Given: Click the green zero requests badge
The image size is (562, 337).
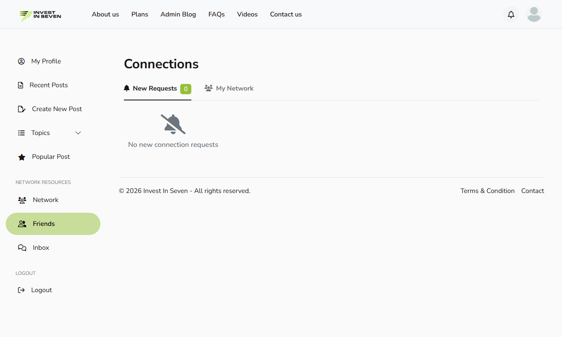Looking at the screenshot, I should [186, 89].
